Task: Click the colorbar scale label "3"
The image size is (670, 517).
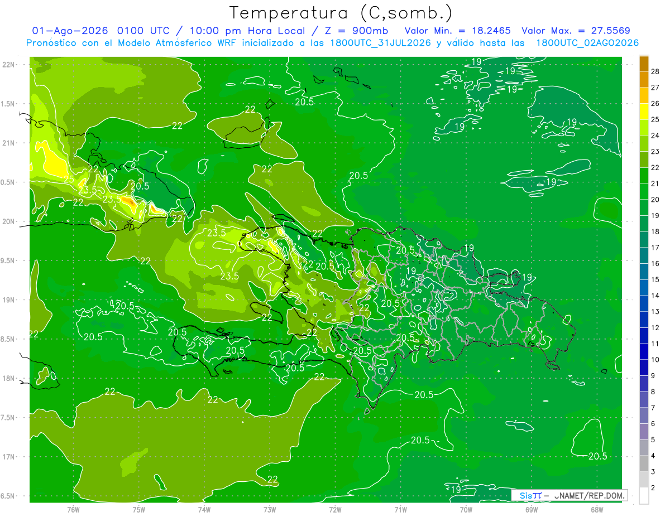Action: (x=653, y=472)
